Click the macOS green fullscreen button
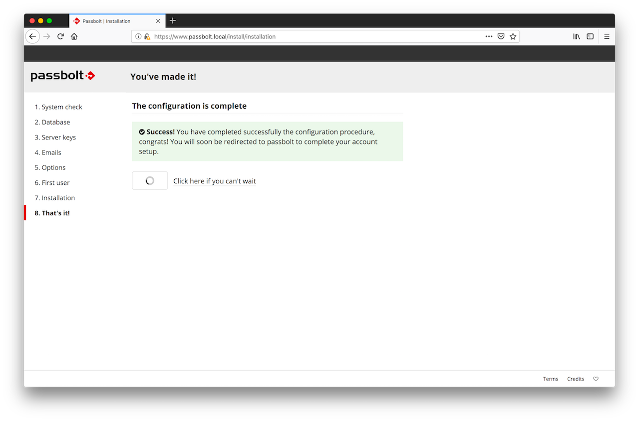This screenshot has width=639, height=421. 49,21
